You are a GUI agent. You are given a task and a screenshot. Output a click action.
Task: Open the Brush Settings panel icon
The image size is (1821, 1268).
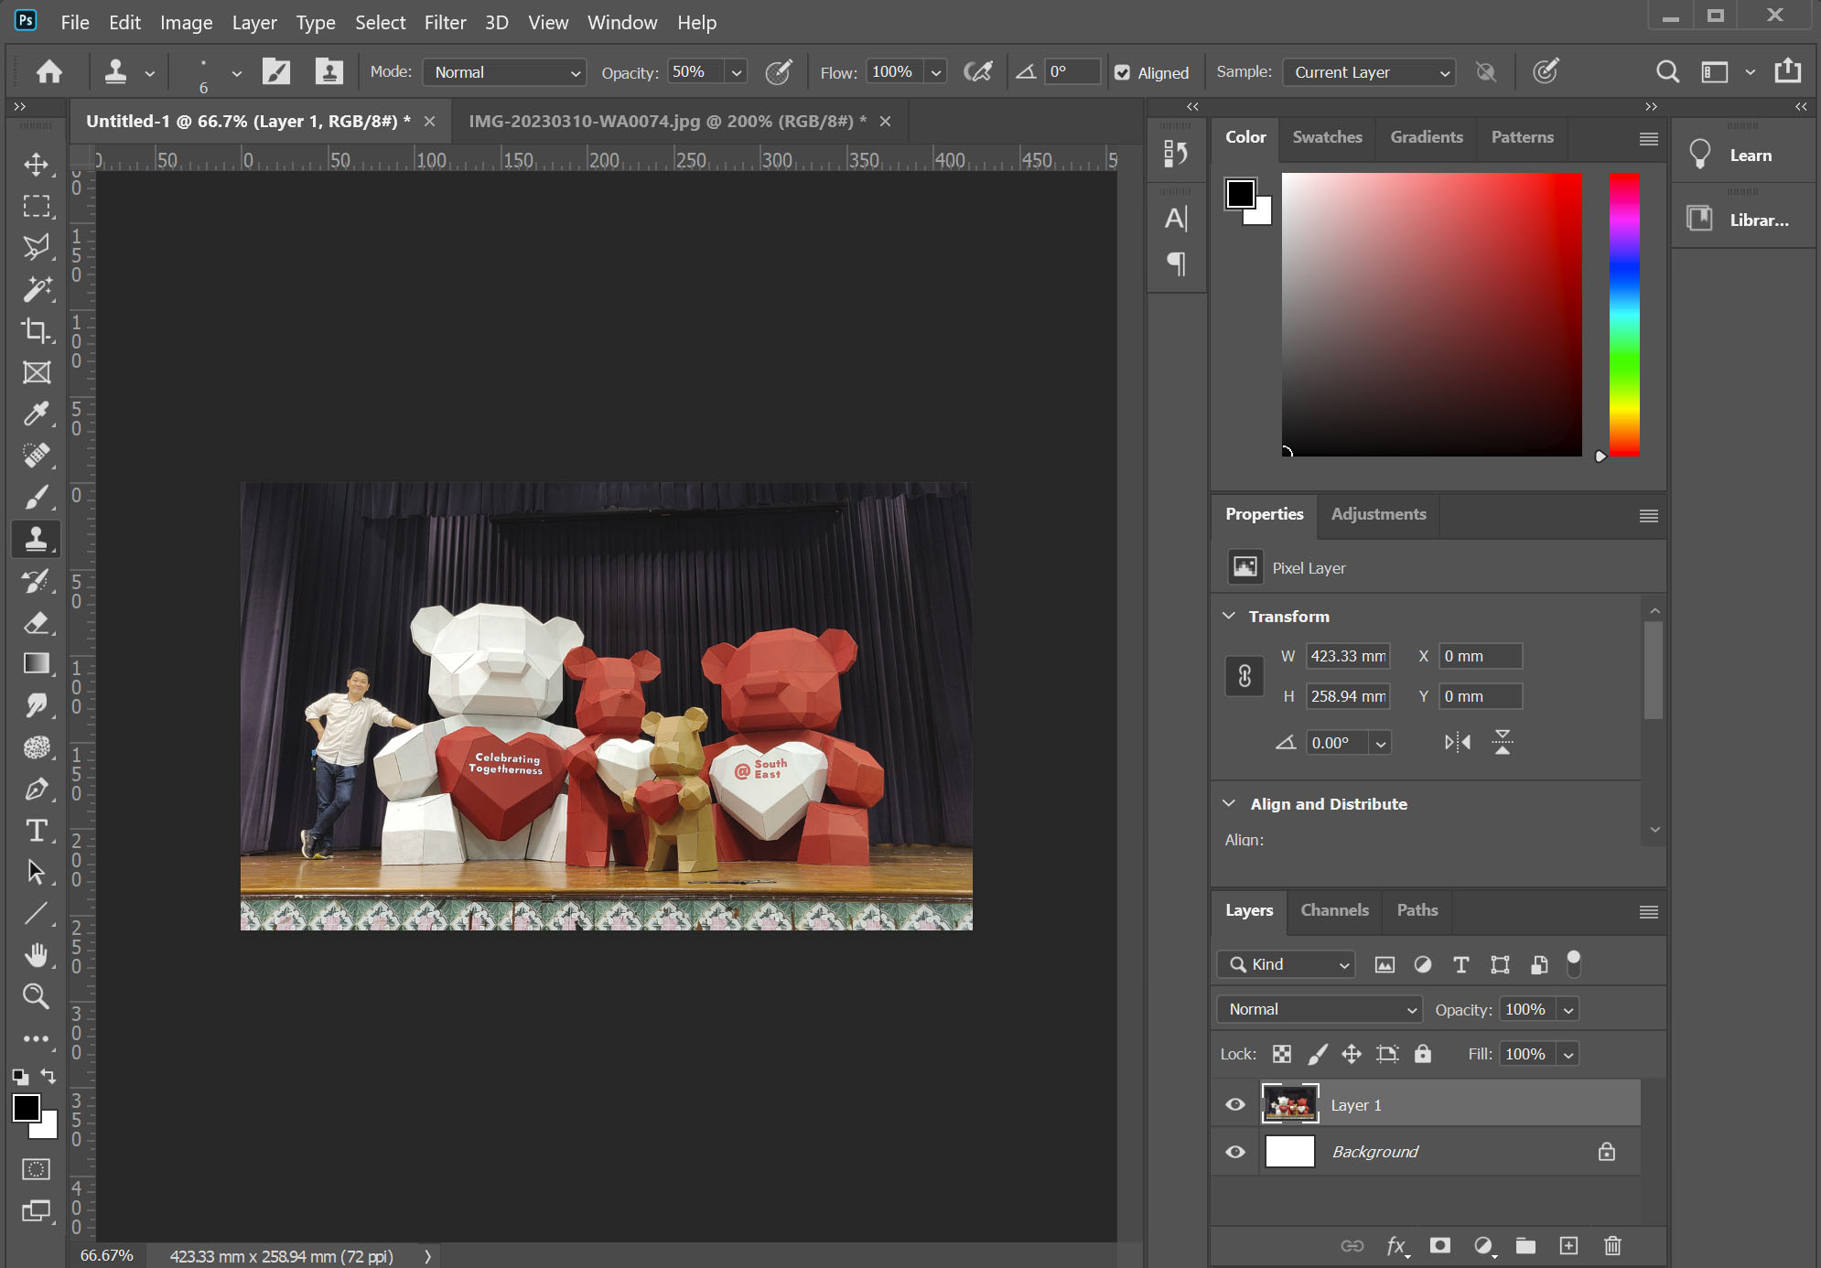tap(275, 71)
